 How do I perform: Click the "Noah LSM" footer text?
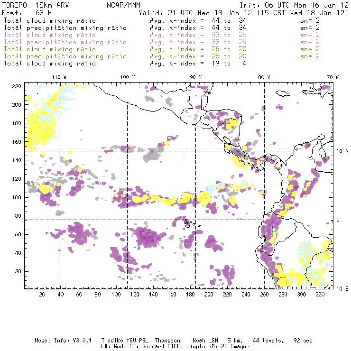coord(205,341)
